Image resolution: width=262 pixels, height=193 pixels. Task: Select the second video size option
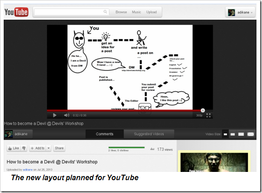tap(233, 134)
